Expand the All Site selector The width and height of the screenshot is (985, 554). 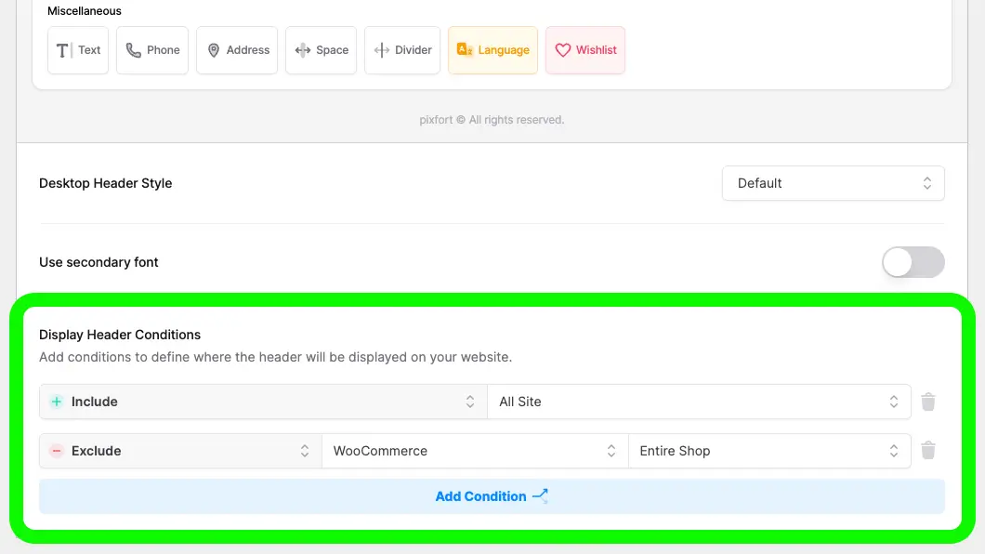(x=699, y=402)
